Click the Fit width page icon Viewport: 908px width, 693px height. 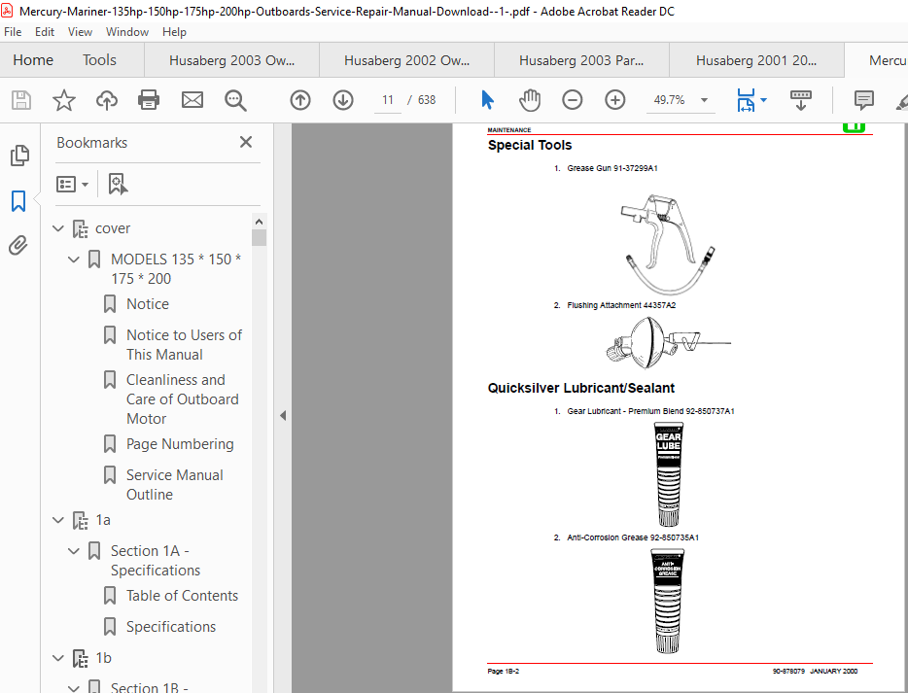click(746, 100)
